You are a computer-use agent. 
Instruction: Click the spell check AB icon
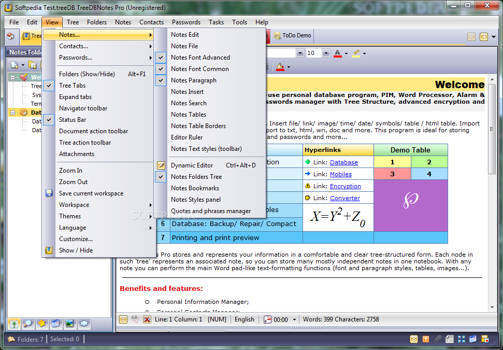135,319
